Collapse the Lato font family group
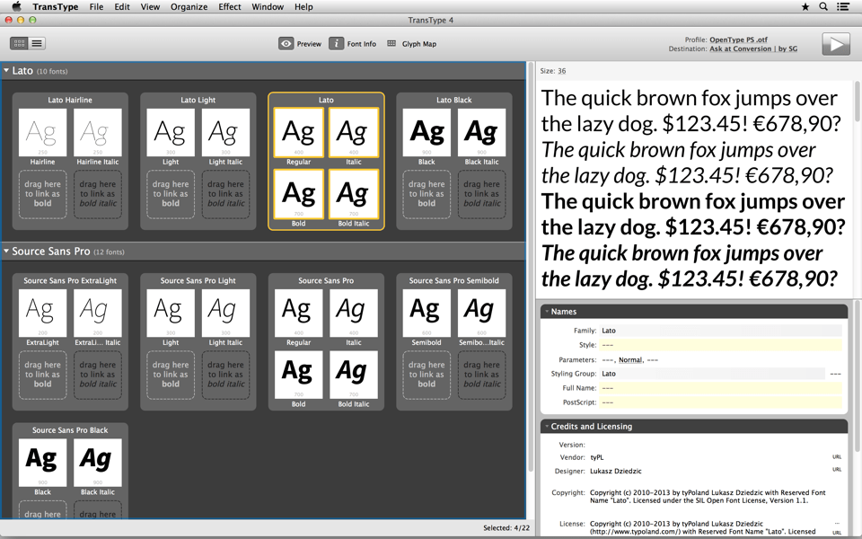 (6, 71)
